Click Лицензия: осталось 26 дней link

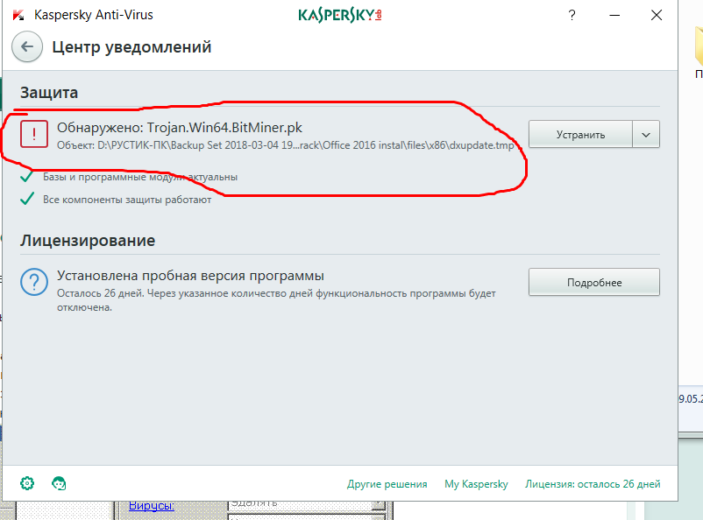click(593, 484)
